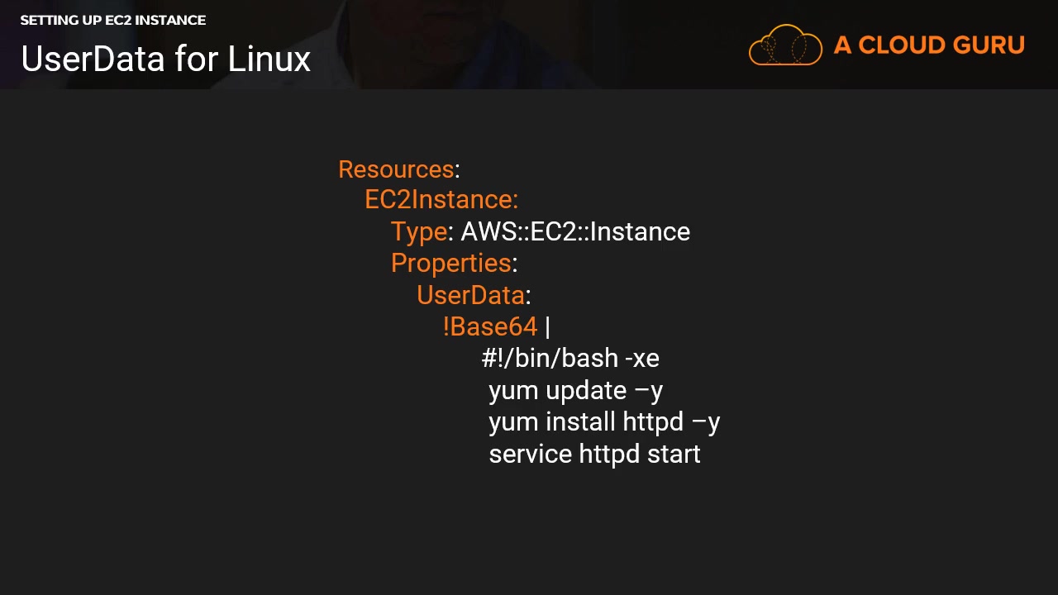Click the Type key label
The width and height of the screenshot is (1058, 595).
click(x=419, y=232)
